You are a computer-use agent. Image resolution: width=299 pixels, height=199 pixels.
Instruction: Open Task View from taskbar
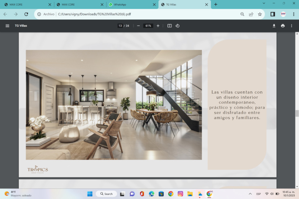pyautogui.click(x=122, y=194)
